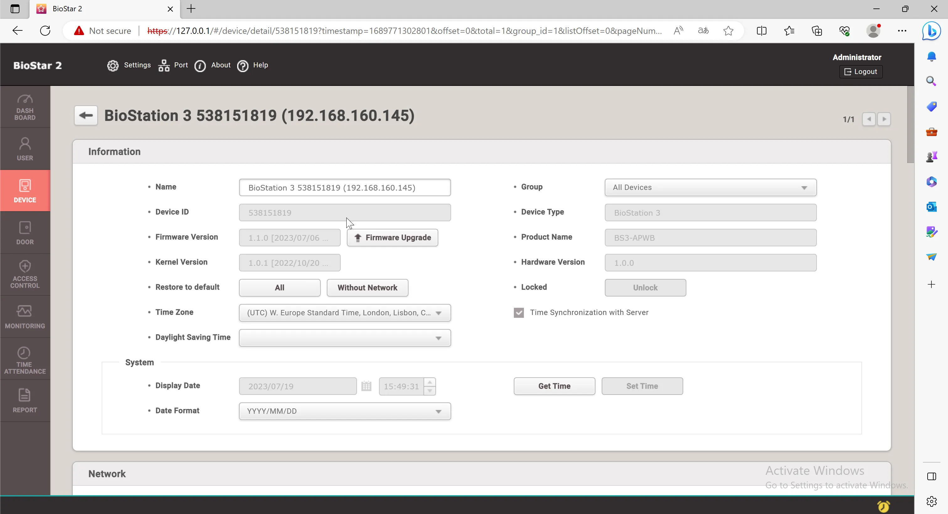Click the Firmware Upgrade button
This screenshot has height=514, width=948.
point(392,238)
